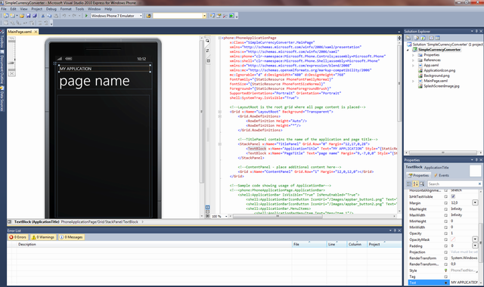Click the swap panes icon in the splitter
Viewport: 484px width, 287px height.
[x=207, y=51]
